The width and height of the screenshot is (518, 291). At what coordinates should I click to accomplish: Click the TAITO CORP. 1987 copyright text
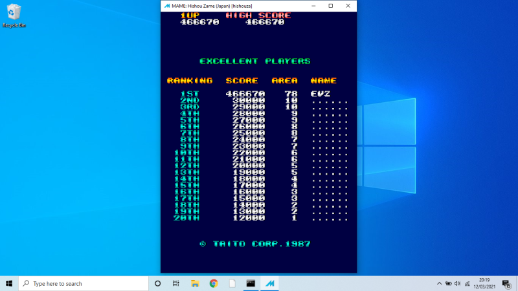(255, 244)
